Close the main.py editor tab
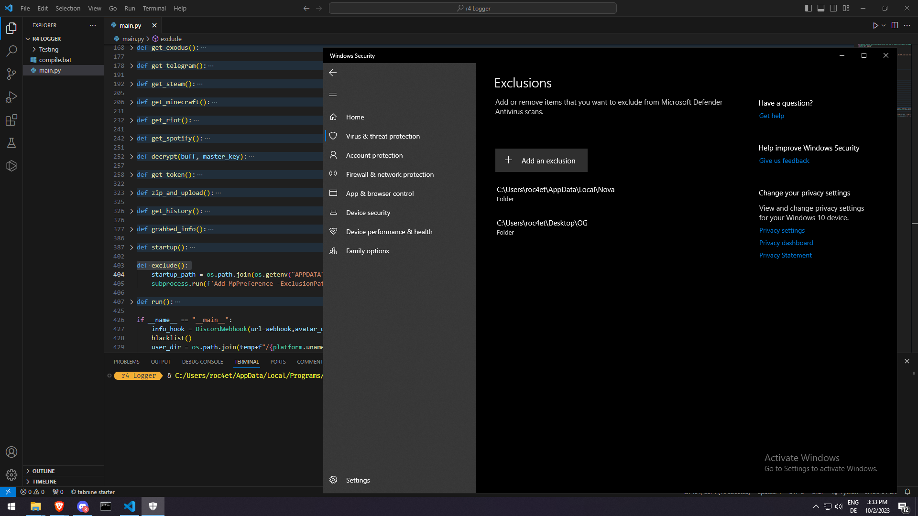 pyautogui.click(x=154, y=25)
